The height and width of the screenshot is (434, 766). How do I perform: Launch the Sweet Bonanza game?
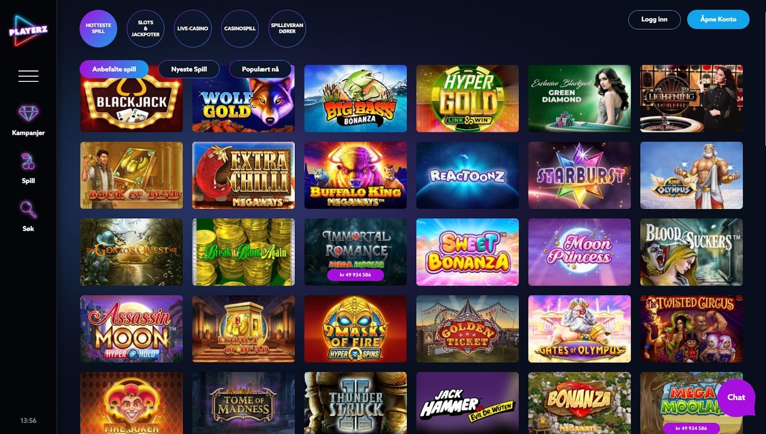click(467, 252)
